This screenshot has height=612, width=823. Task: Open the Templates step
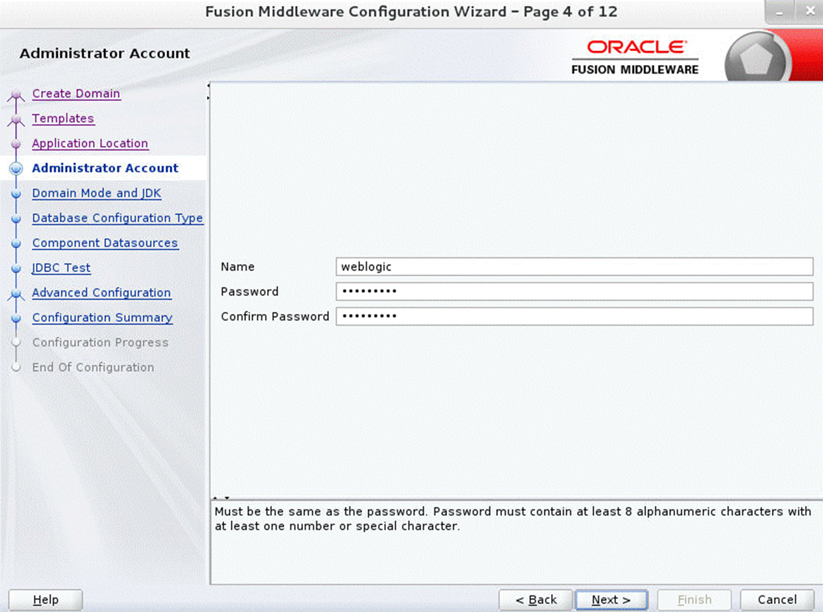pos(63,118)
